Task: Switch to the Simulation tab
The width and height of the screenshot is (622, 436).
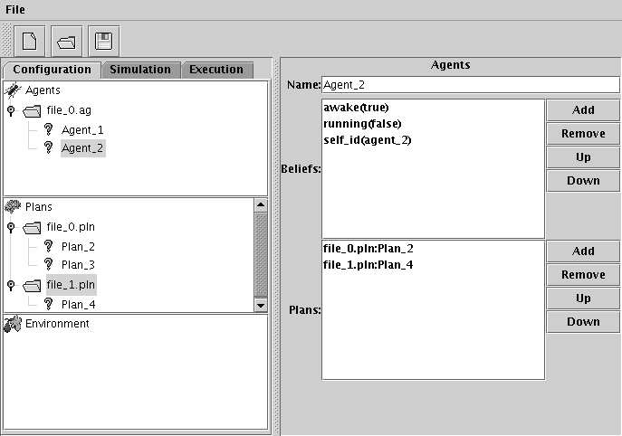Action: (x=140, y=70)
